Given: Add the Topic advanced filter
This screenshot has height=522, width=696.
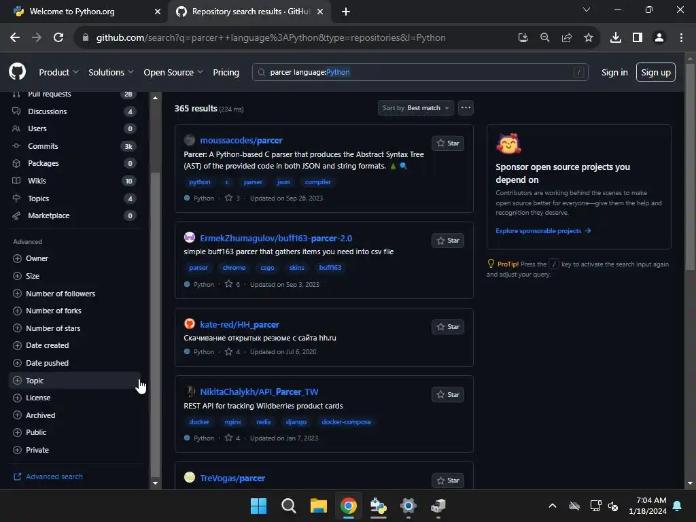Looking at the screenshot, I should click(x=75, y=381).
